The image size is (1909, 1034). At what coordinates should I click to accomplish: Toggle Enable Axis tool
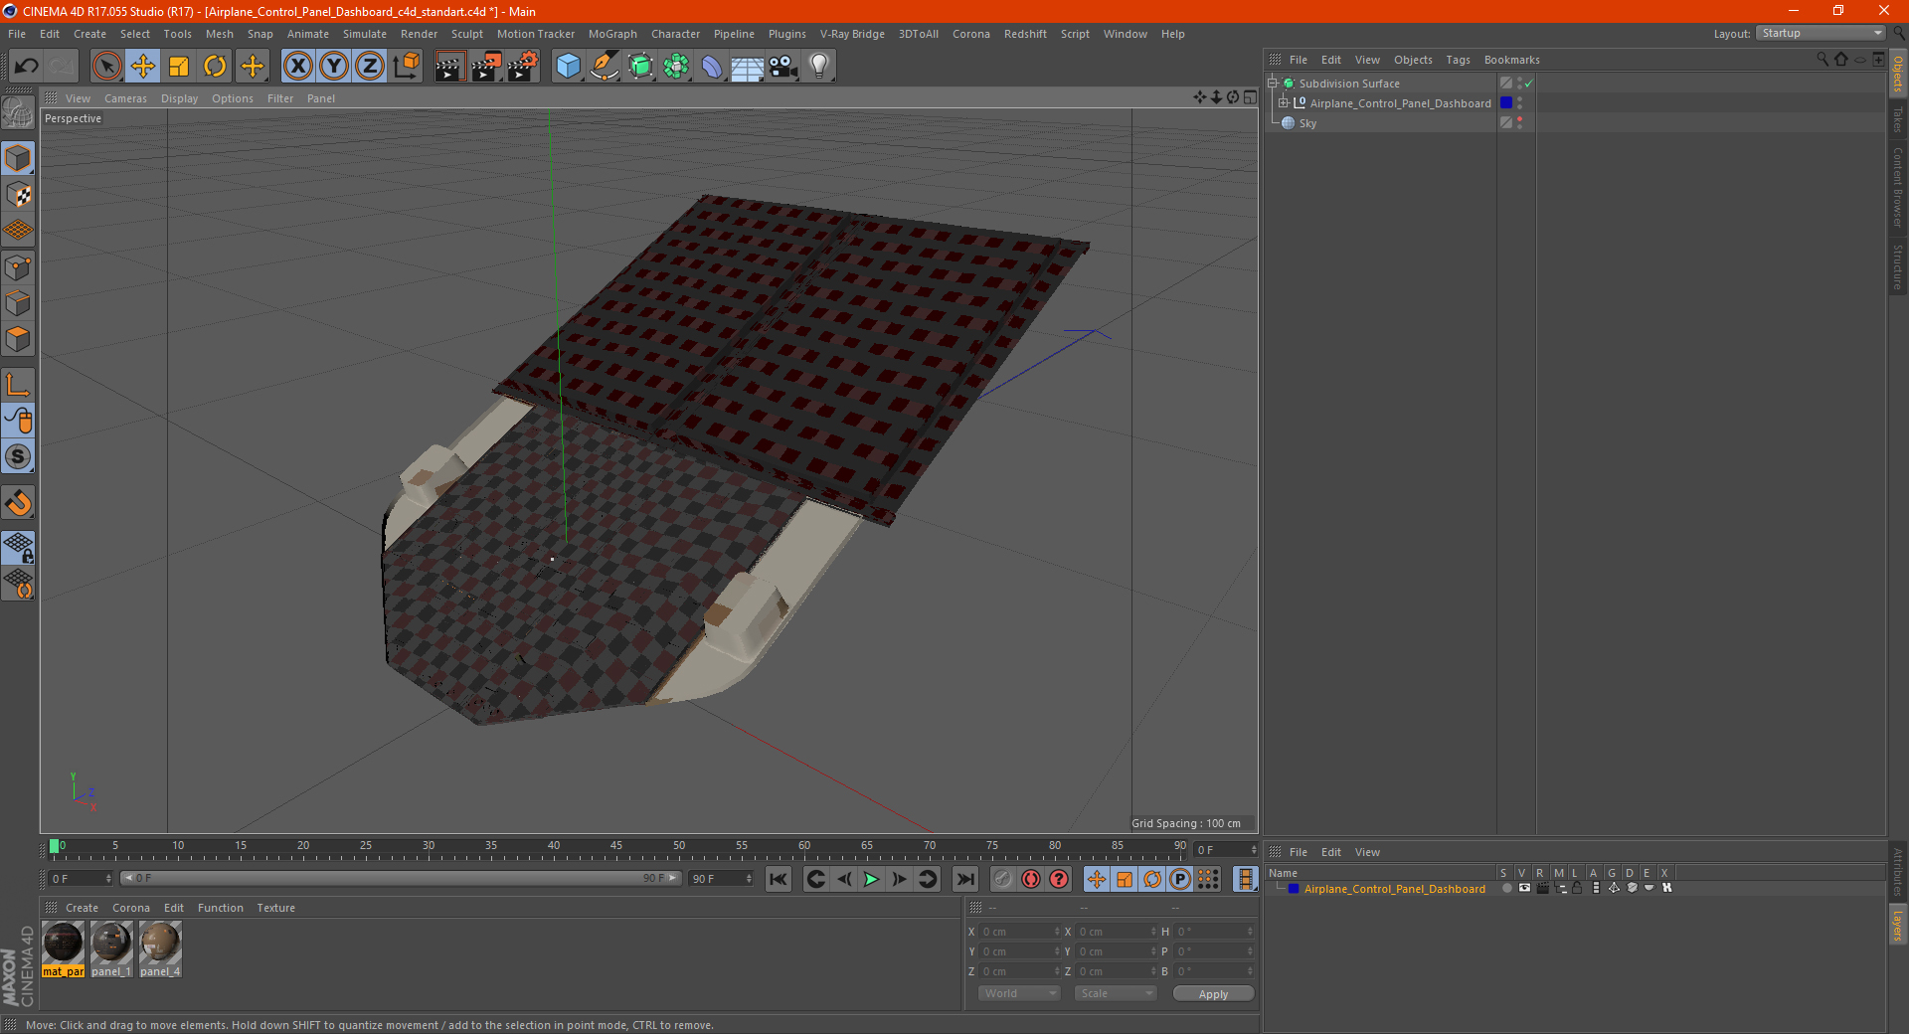[x=18, y=385]
